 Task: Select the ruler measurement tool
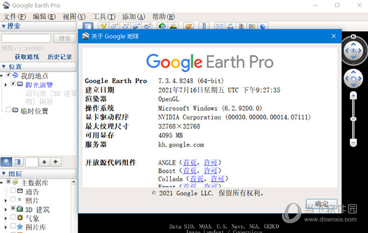(204, 26)
